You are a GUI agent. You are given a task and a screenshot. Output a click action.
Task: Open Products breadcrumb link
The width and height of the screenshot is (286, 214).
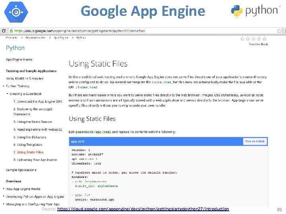pyautogui.click(x=11, y=38)
